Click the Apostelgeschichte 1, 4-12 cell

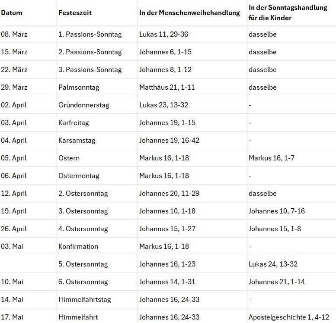(288, 317)
